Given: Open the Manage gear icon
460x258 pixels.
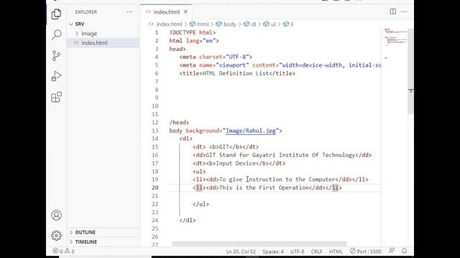Looking at the screenshot, I should tap(56, 236).
